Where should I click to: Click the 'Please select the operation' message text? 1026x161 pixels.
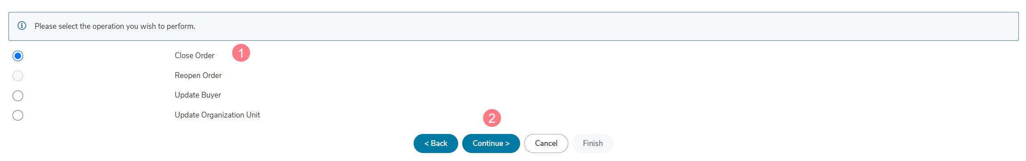115,26
